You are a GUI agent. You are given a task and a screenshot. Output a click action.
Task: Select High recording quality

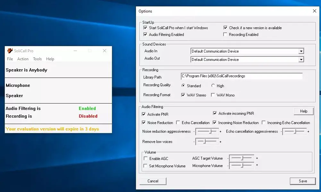point(213,86)
